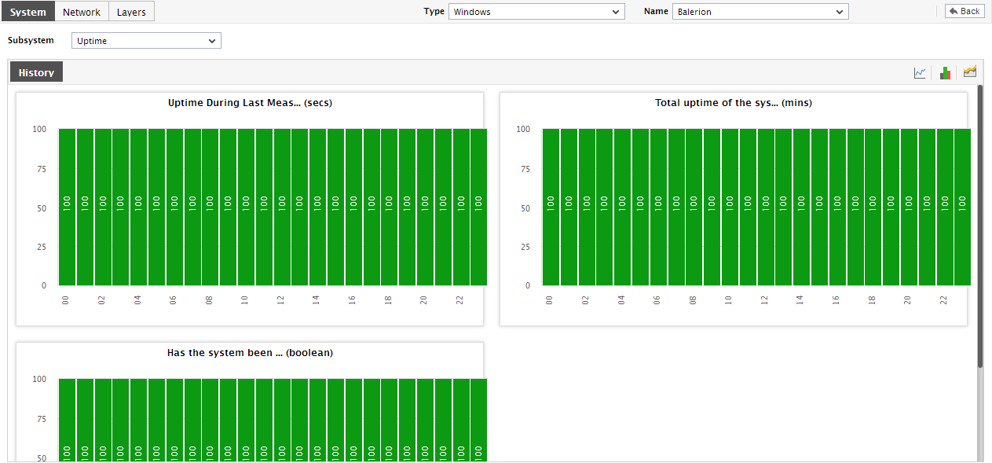Click the 'Uptime During Last Meas... (secs)' chart title

pos(250,103)
